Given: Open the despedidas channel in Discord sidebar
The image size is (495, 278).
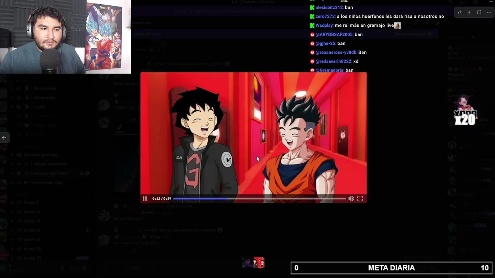Looking at the screenshot, I should pos(45,98).
